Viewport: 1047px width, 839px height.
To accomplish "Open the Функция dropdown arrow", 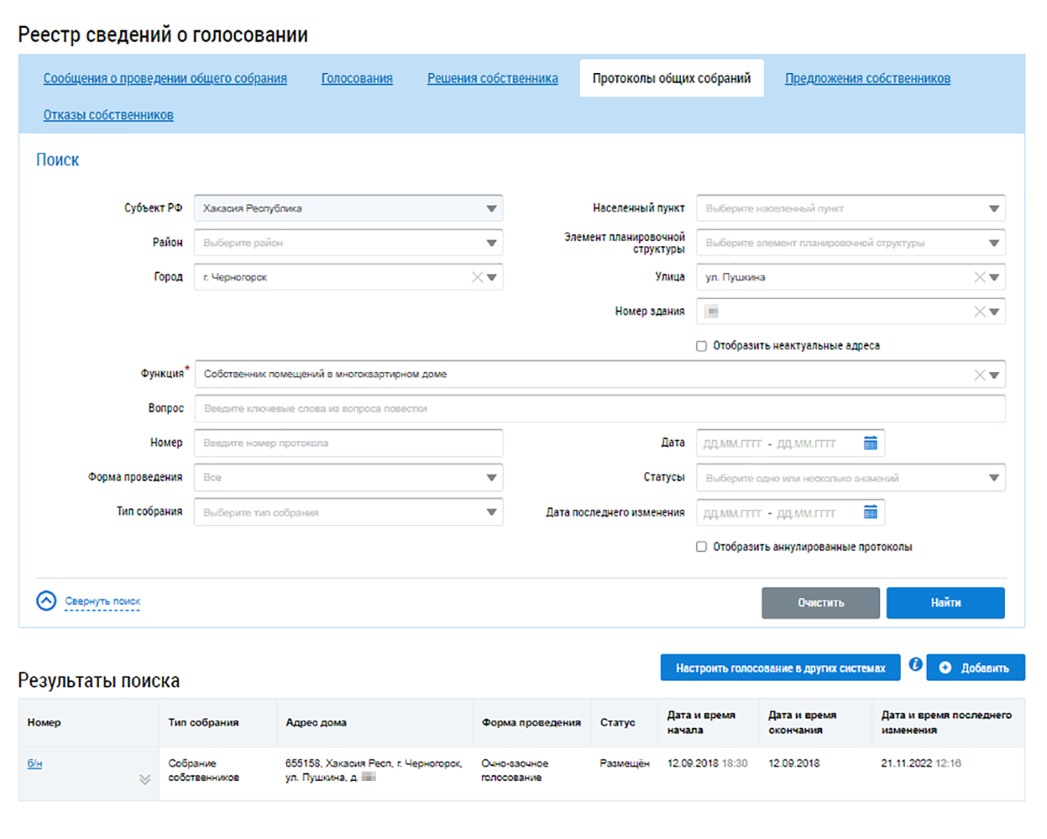I will click(994, 375).
